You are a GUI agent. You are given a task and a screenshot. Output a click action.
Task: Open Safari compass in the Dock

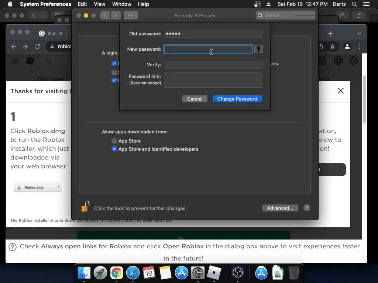pyautogui.click(x=133, y=273)
